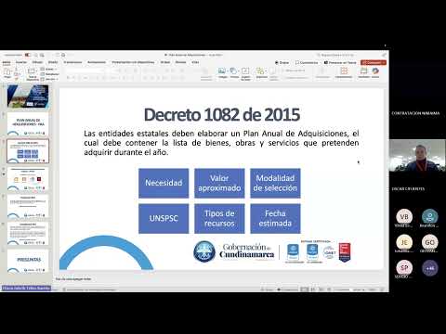This screenshot has height=334, width=446.
Task: Open the Revisar ribbon tab
Action: (180, 62)
